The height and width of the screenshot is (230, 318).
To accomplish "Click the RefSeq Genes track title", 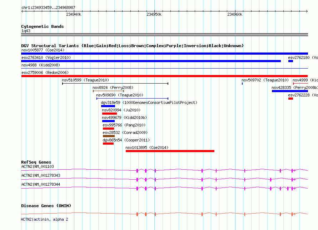I will tap(36, 162).
